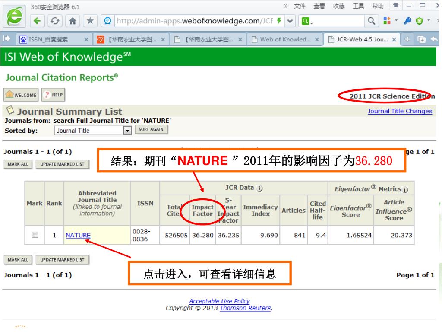The width and height of the screenshot is (442, 332).
Task: Open the apps grid dropdown arrow
Action: (x=396, y=20)
